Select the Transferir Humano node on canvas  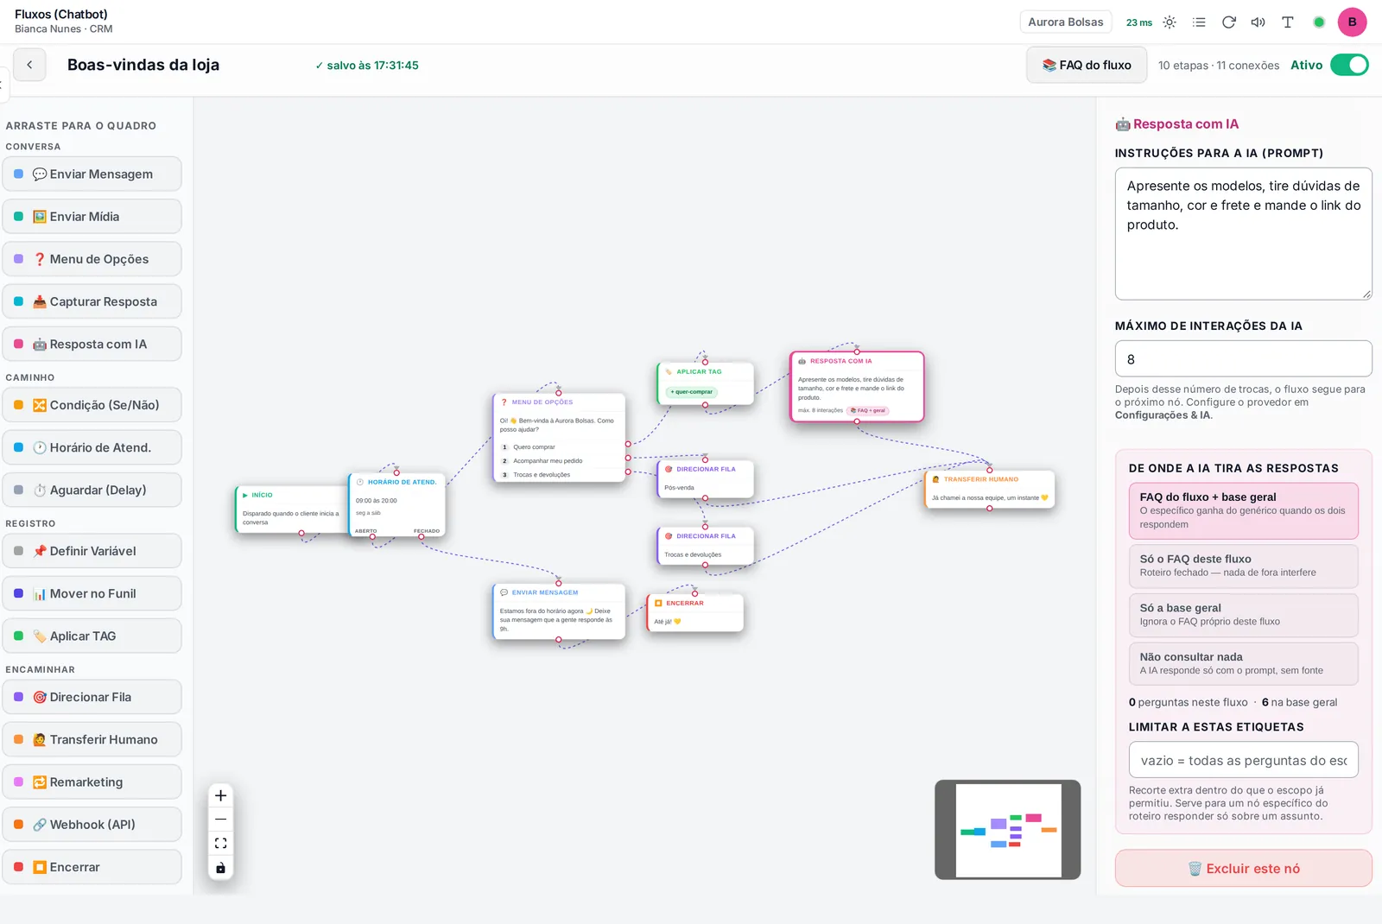(x=990, y=489)
